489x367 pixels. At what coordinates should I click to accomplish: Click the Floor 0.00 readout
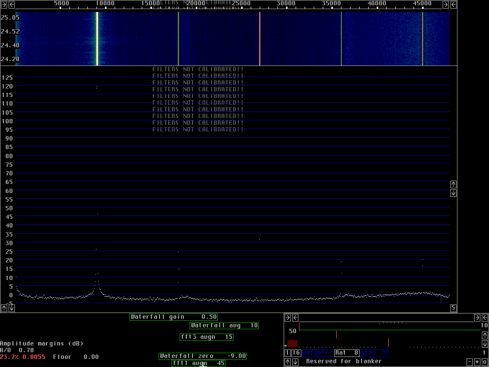[x=76, y=356]
